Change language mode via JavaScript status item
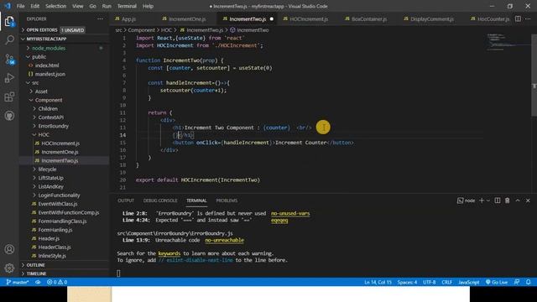The height and width of the screenshot is (302, 537). (x=468, y=282)
